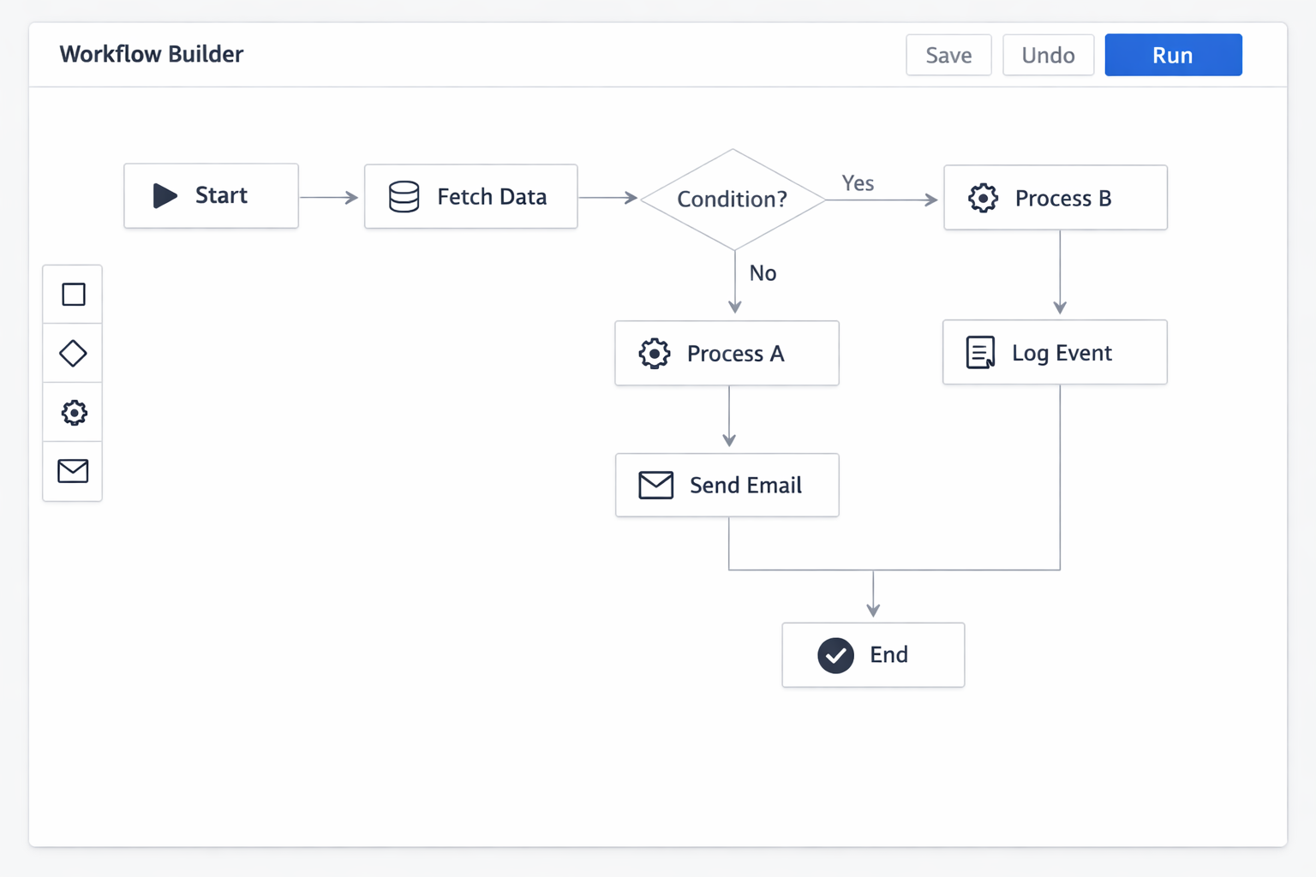Click the gear icon in Process B
Viewport: 1316px width, 877px height.
983,198
